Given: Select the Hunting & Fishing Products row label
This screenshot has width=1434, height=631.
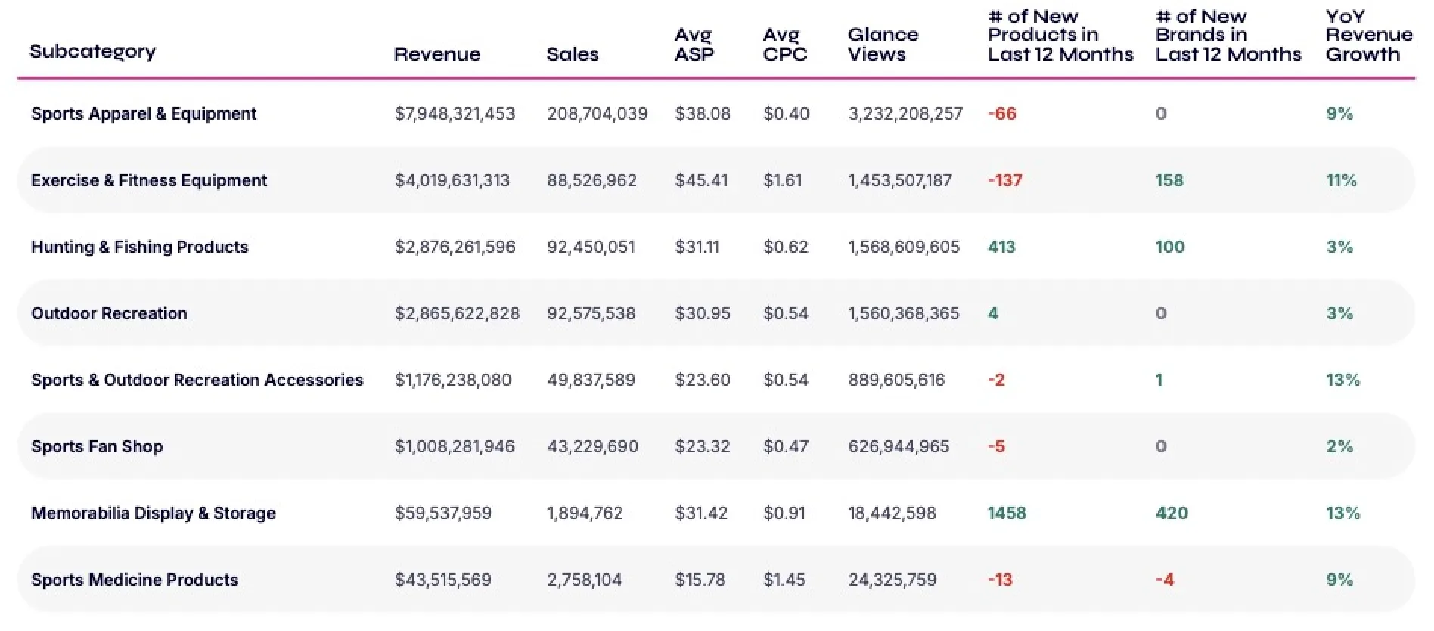Looking at the screenshot, I should pyautogui.click(x=139, y=247).
